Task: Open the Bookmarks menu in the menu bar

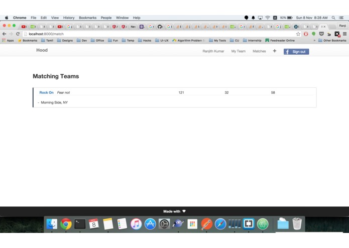Action: pos(87,18)
